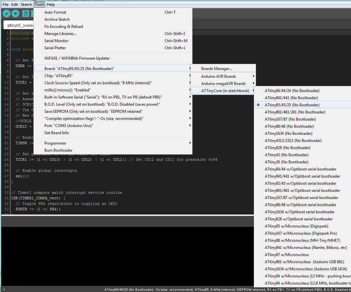Click Get Board Info
The image size is (351, 292).
click(x=113, y=133)
